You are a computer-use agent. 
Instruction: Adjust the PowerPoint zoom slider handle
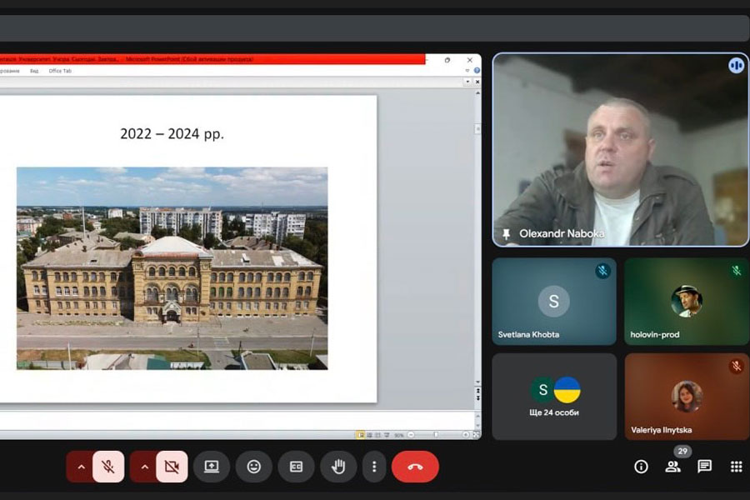pyautogui.click(x=436, y=435)
